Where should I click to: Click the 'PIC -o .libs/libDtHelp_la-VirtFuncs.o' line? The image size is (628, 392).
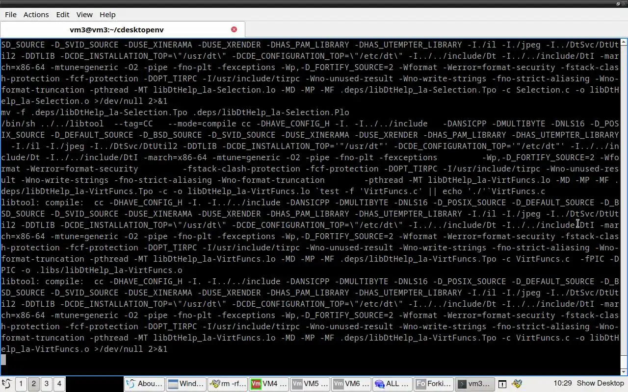pyautogui.click(x=92, y=270)
